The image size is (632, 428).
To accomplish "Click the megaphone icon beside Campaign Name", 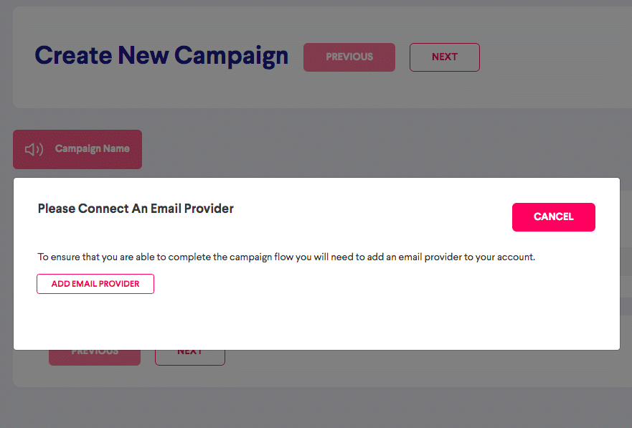I will coord(34,149).
